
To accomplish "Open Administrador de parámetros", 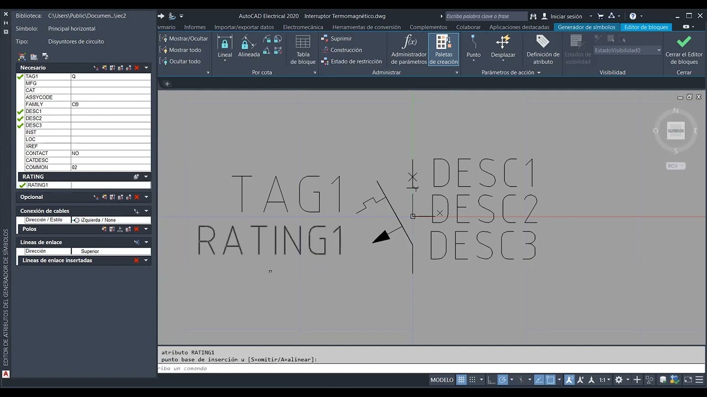I will coord(409,50).
